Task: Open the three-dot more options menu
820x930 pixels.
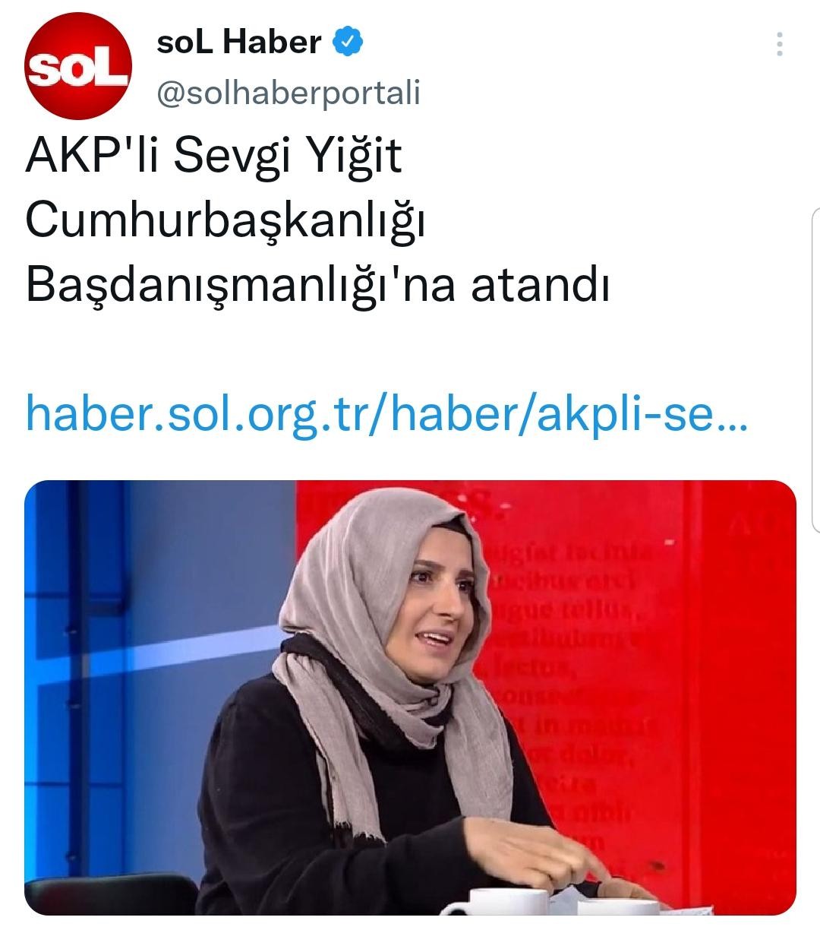Action: click(x=779, y=45)
